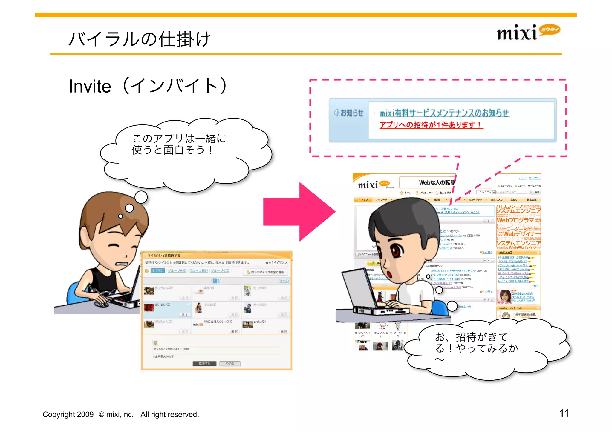Deselect まいまい with the 外す button

(x=185, y=314)
